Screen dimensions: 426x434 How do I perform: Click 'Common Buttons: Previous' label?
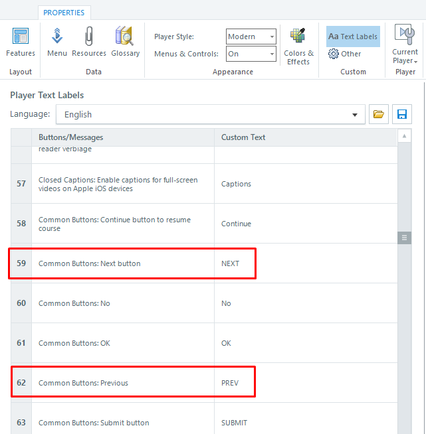coord(83,383)
